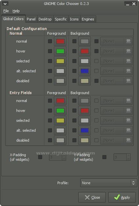Toggle Normal disabled image checkbox

click(97, 81)
